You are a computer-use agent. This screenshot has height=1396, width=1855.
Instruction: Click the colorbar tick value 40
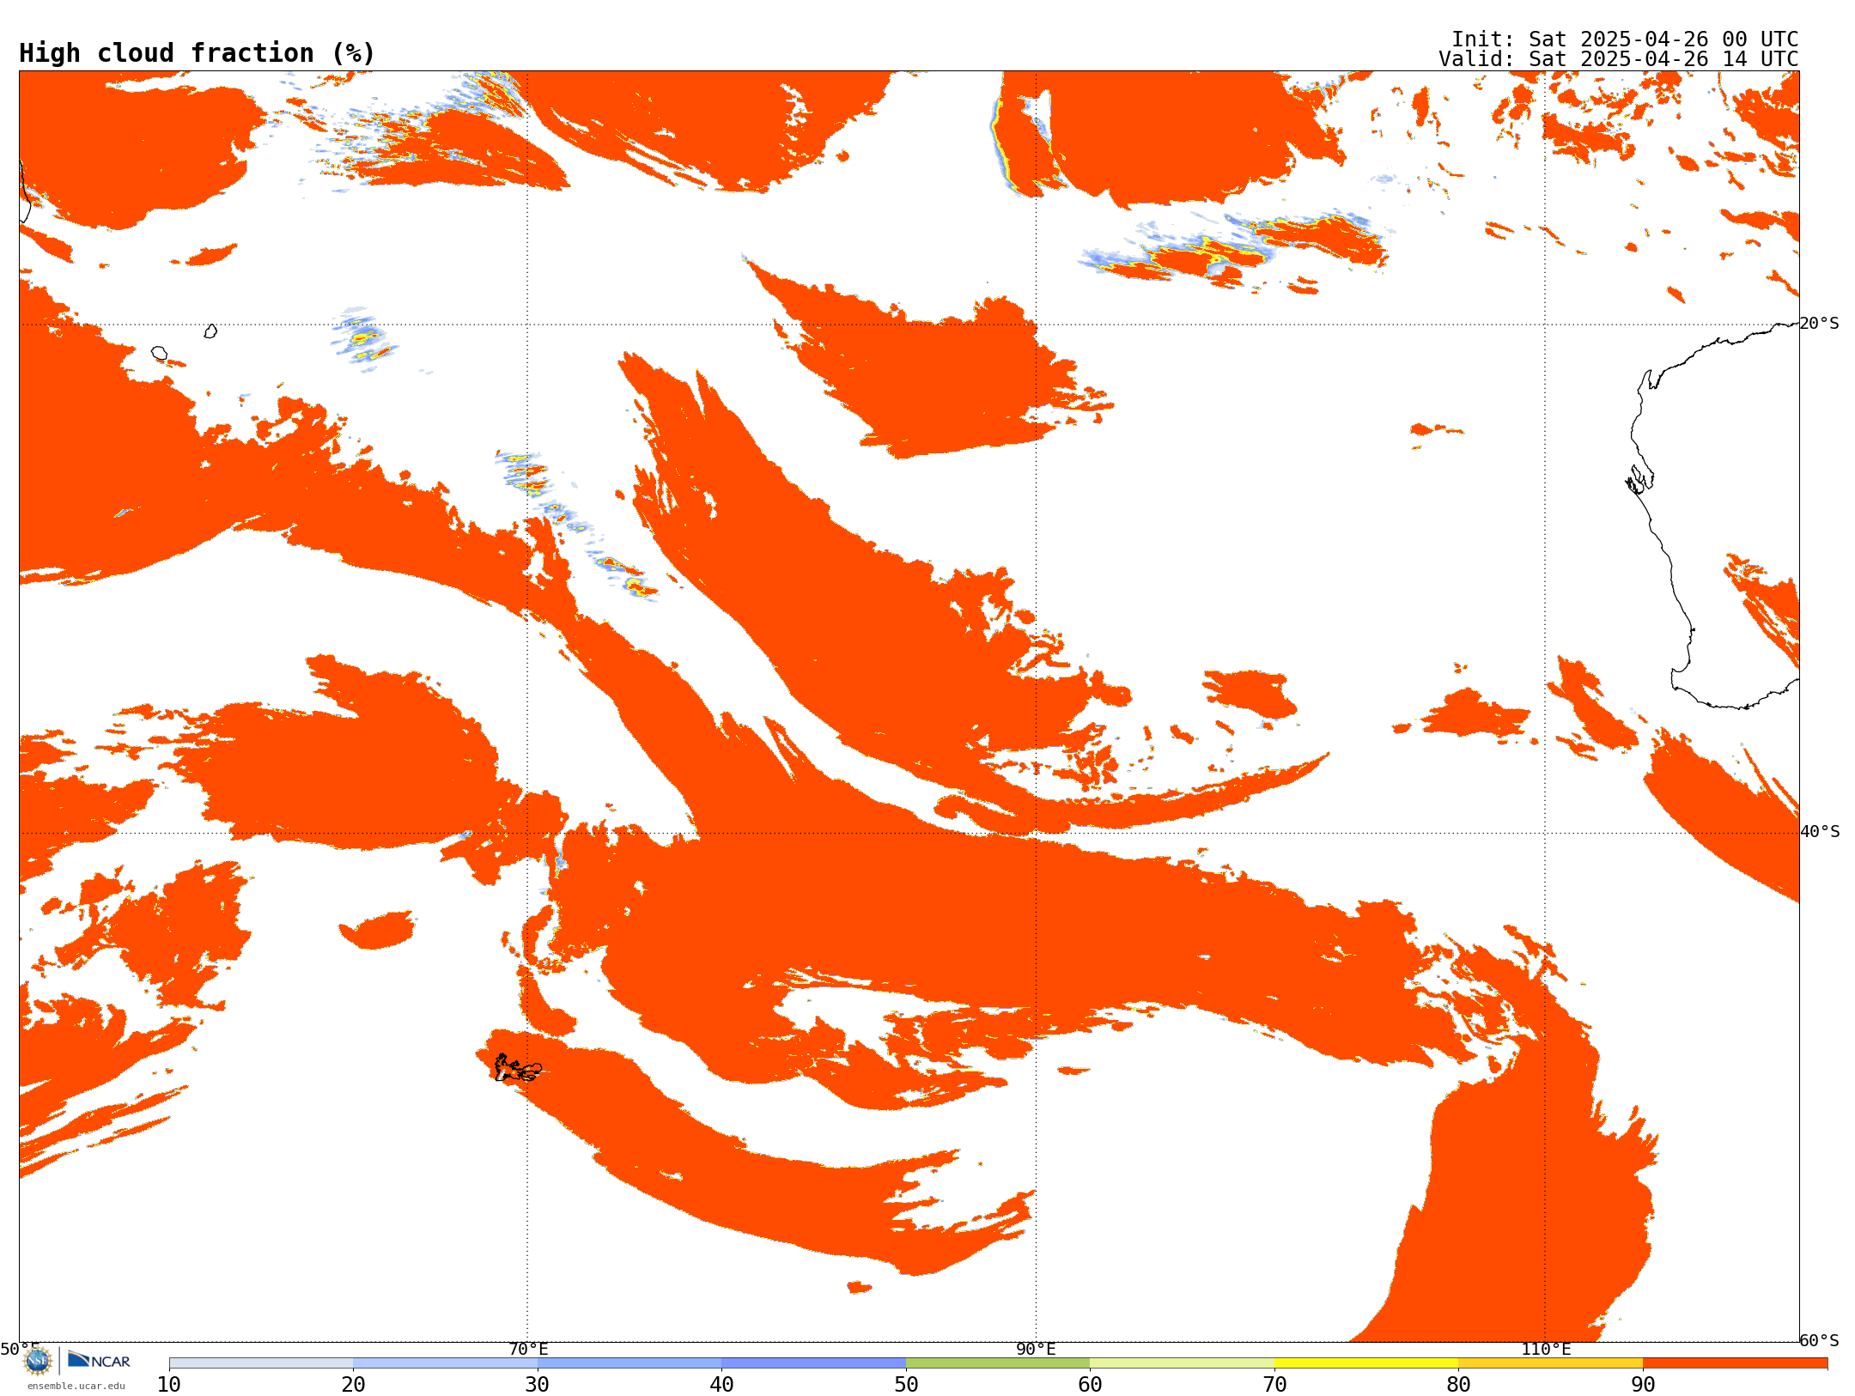pos(721,1384)
